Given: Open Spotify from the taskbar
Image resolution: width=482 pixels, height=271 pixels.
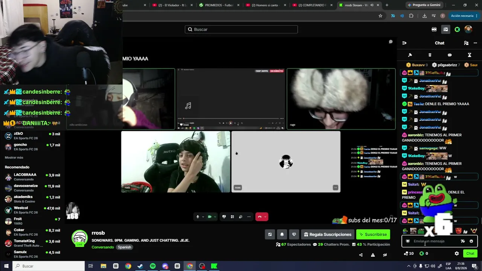Looking at the screenshot, I should (153, 266).
